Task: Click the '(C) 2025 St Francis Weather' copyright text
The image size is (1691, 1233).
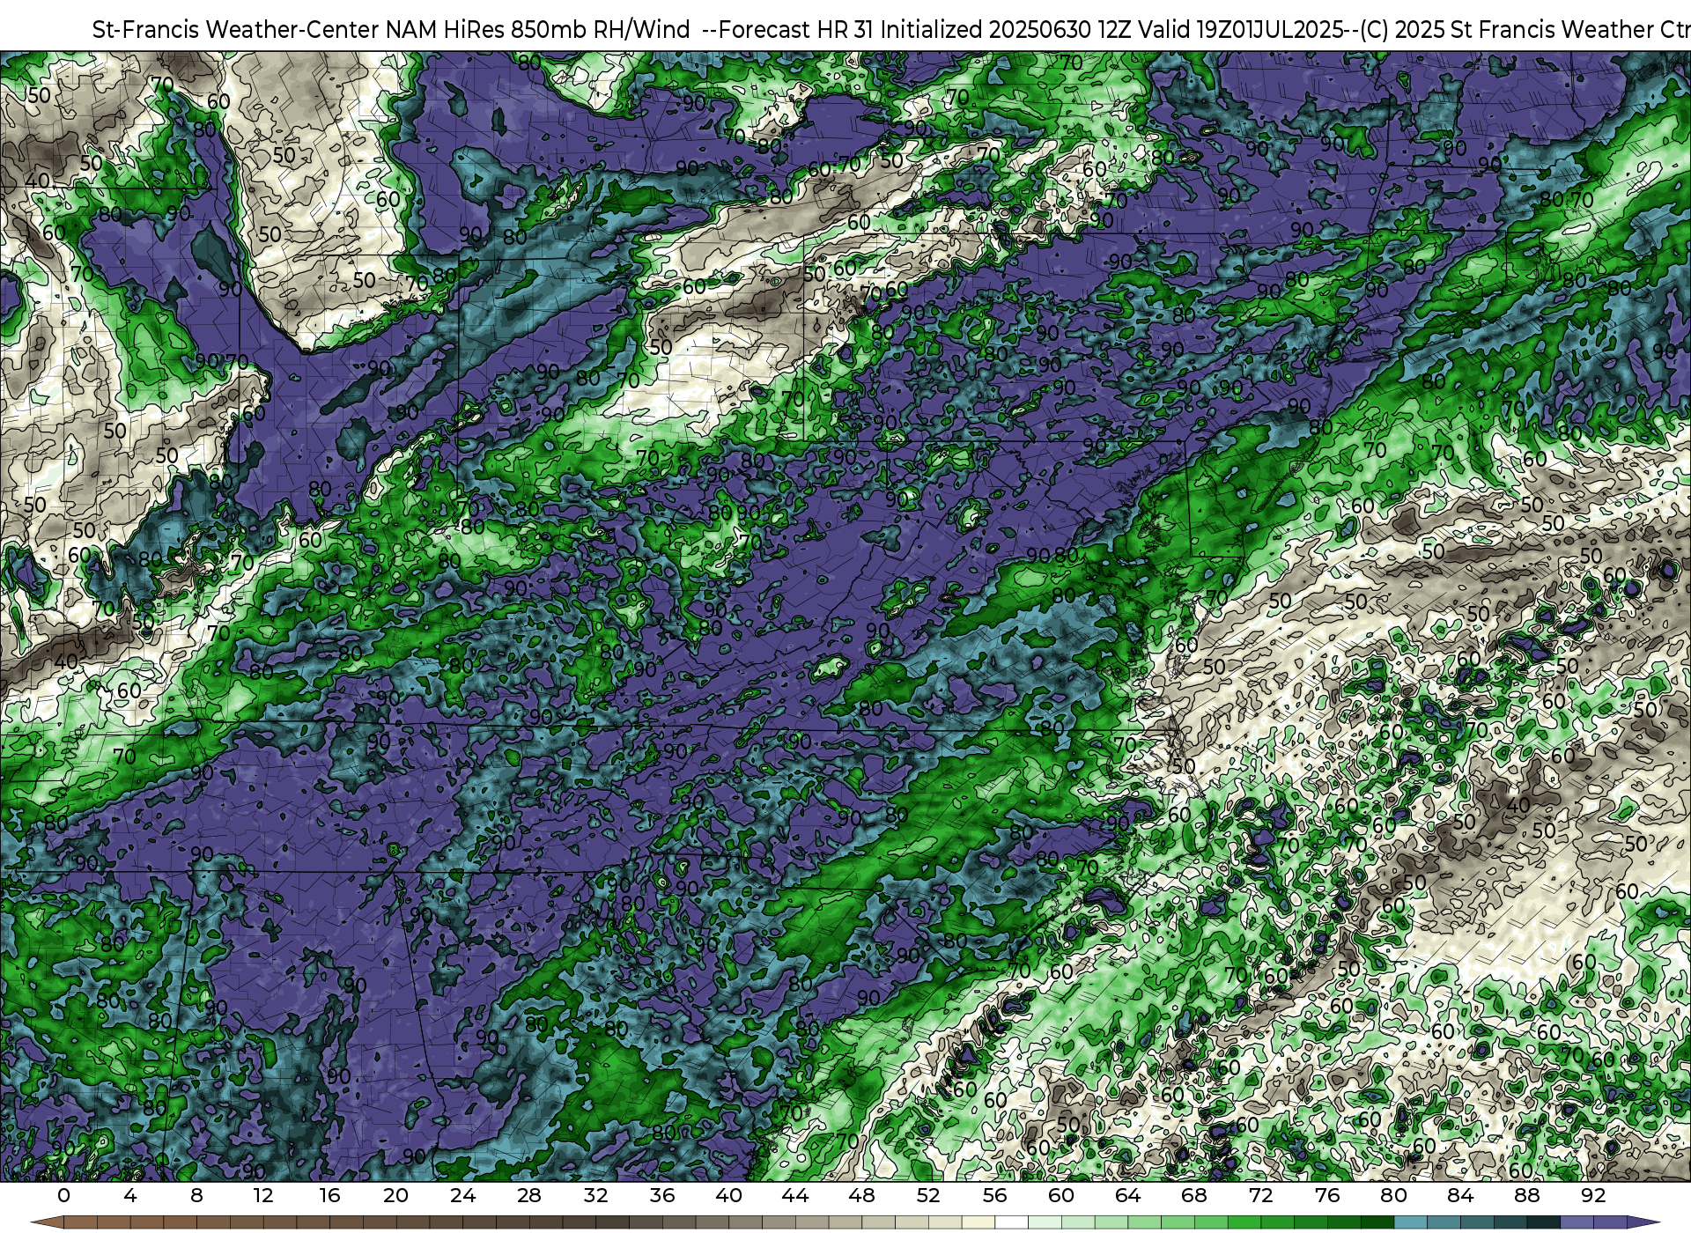Action: pos(1507,30)
